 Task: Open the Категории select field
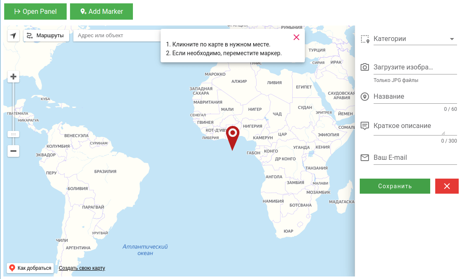[x=409, y=39]
